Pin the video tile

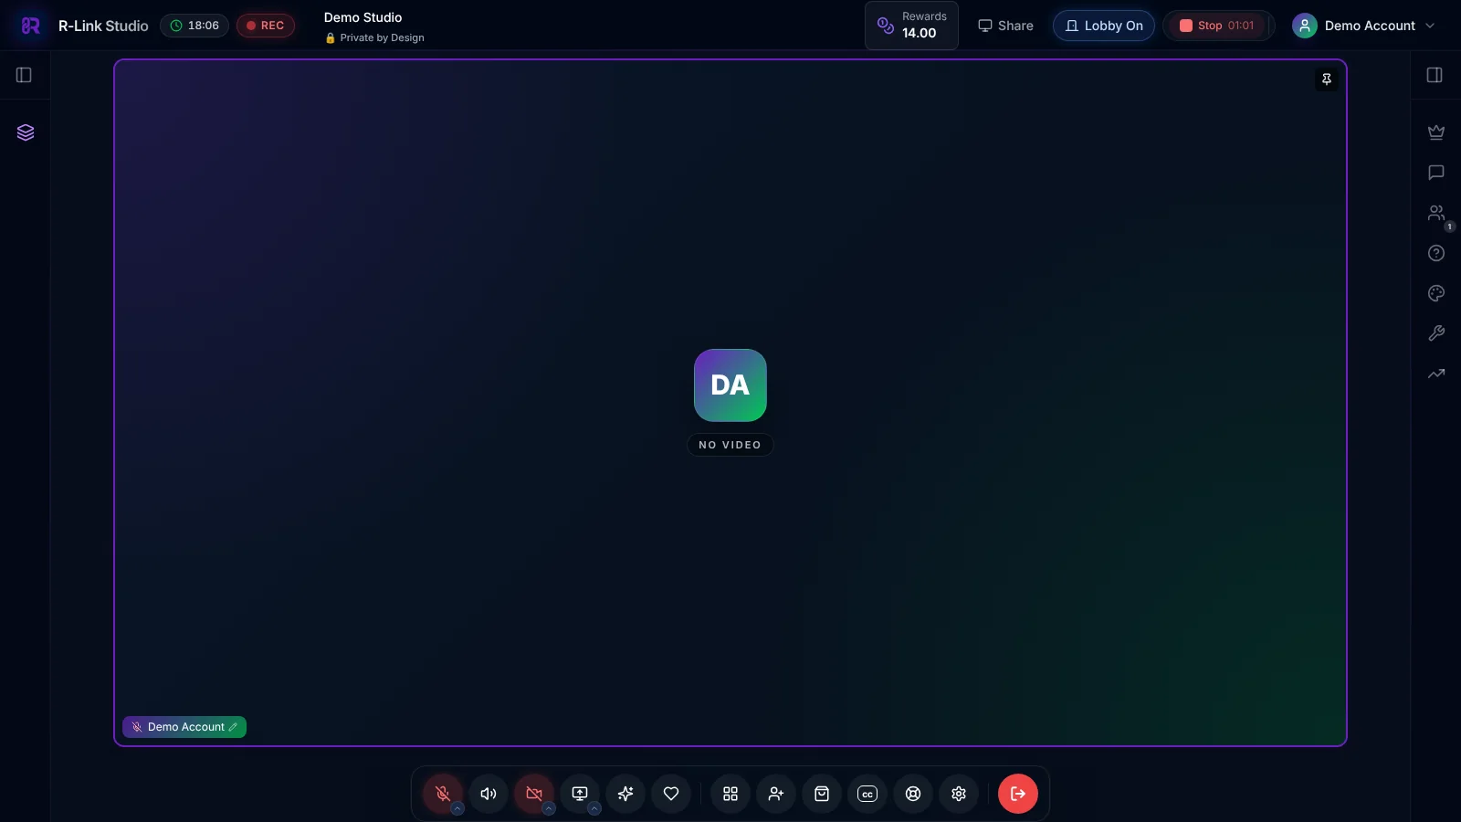click(1327, 79)
